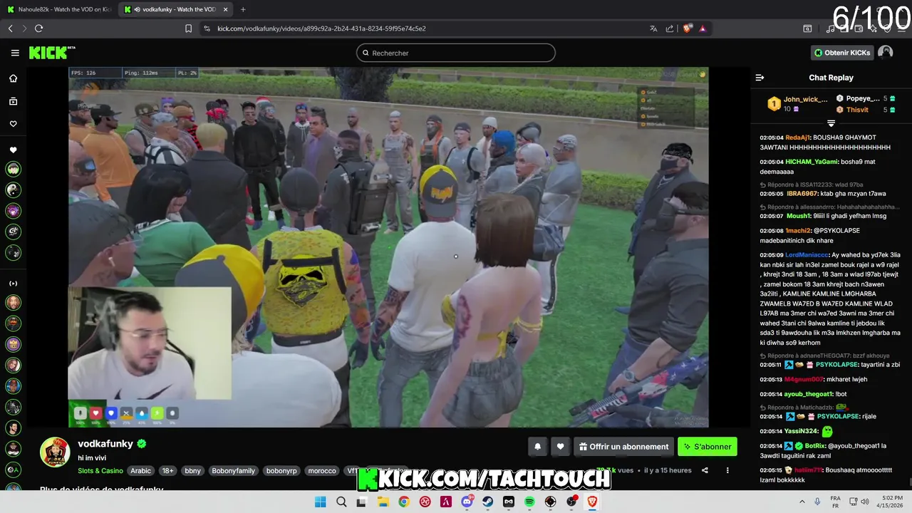Open the vodkafunky channel name link
The image size is (912, 513).
105,444
